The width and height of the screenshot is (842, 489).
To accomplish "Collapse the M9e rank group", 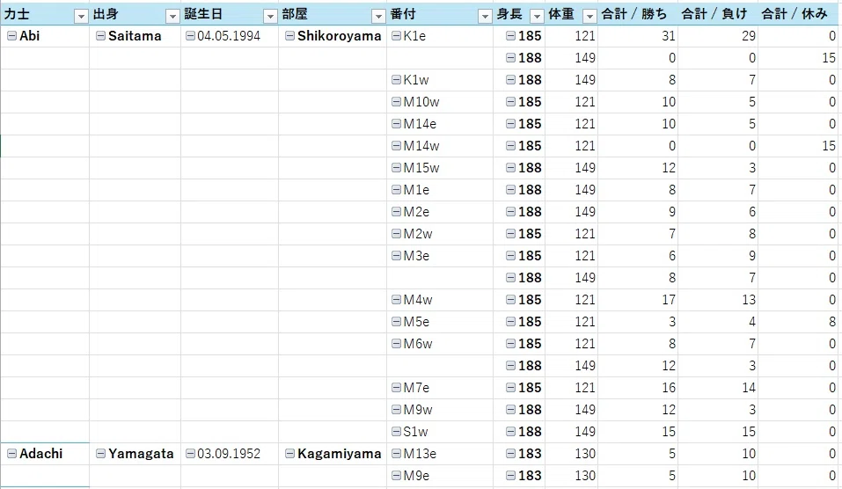I will 396,476.
